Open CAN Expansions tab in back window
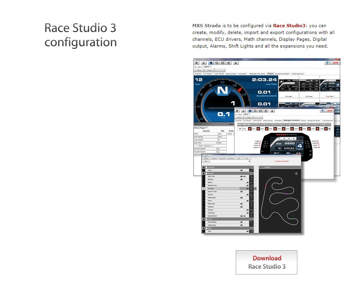This screenshot has height=283, width=363. click(x=298, y=74)
